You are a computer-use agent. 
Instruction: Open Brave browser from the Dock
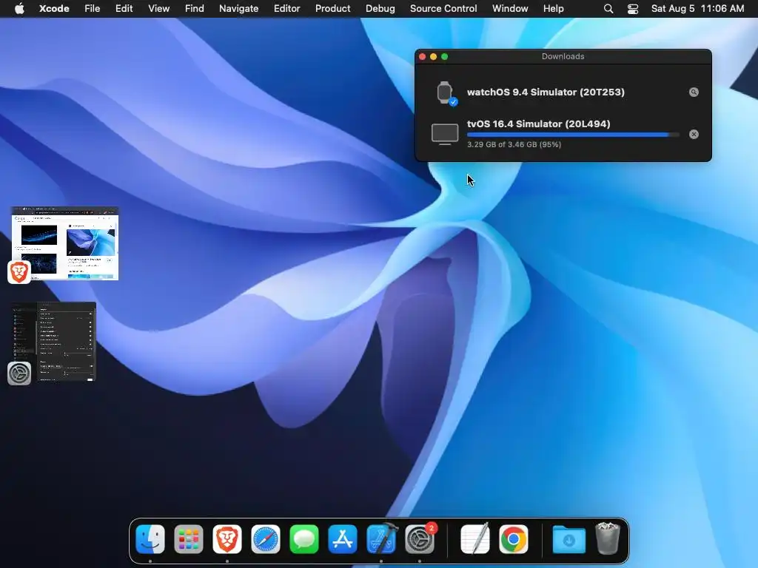tap(227, 539)
